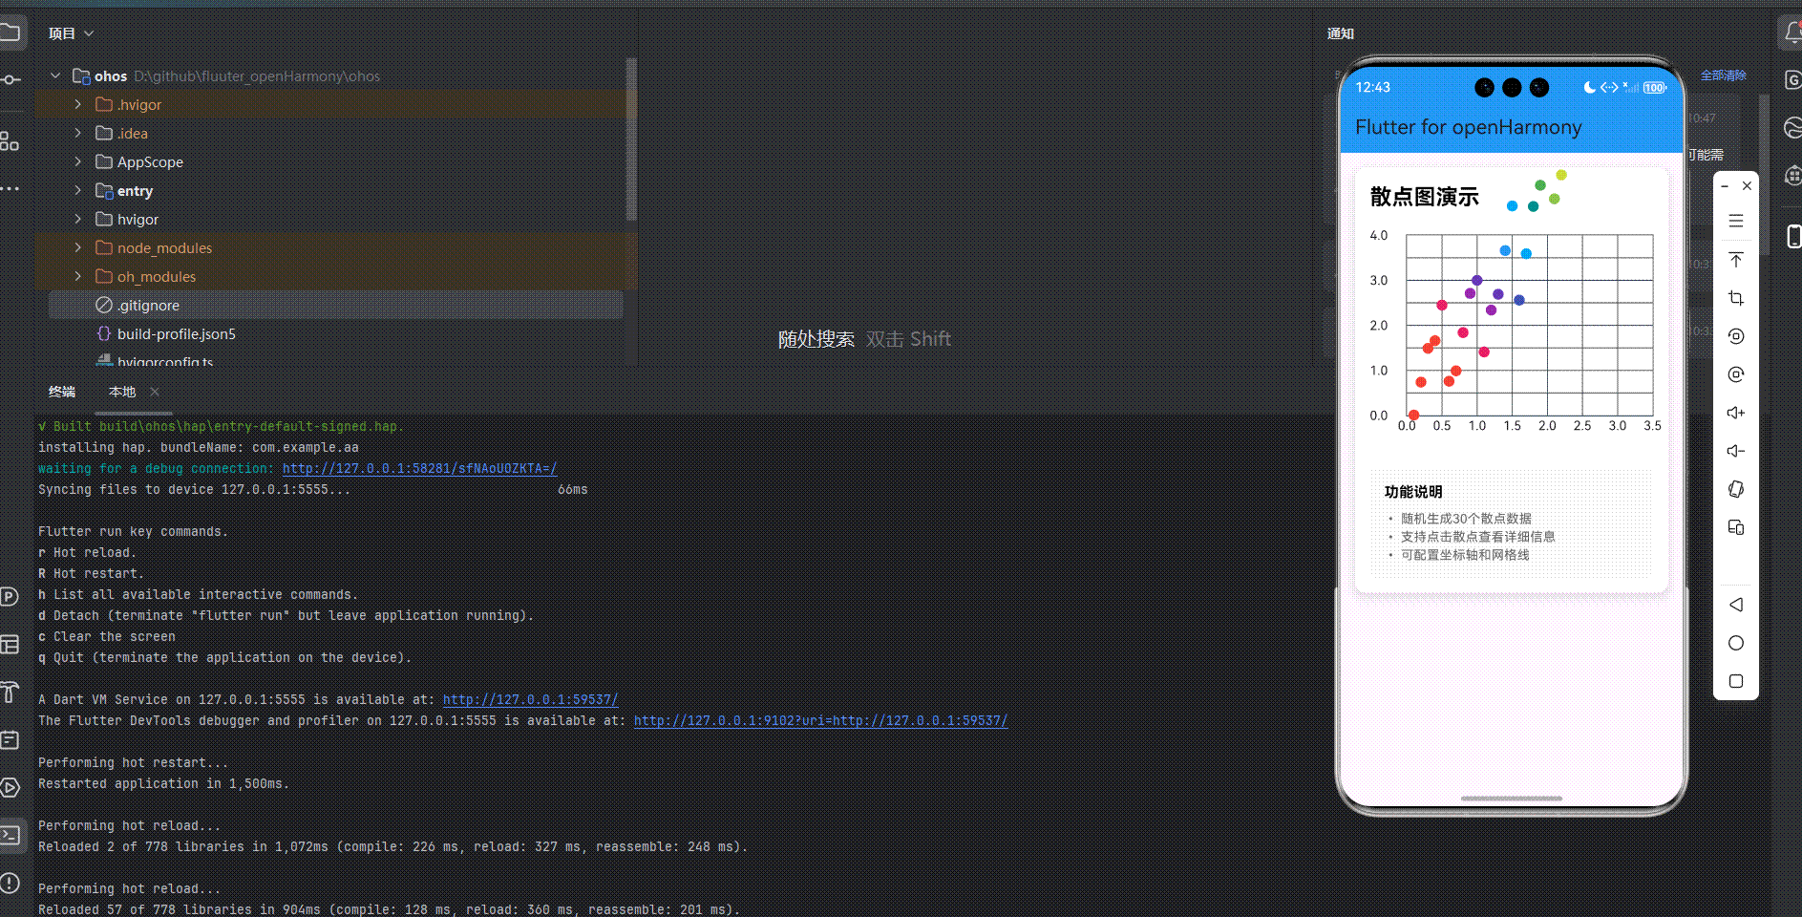1802x917 pixels.
Task: Switch to the 本地 terminal tab
Action: coord(122,392)
